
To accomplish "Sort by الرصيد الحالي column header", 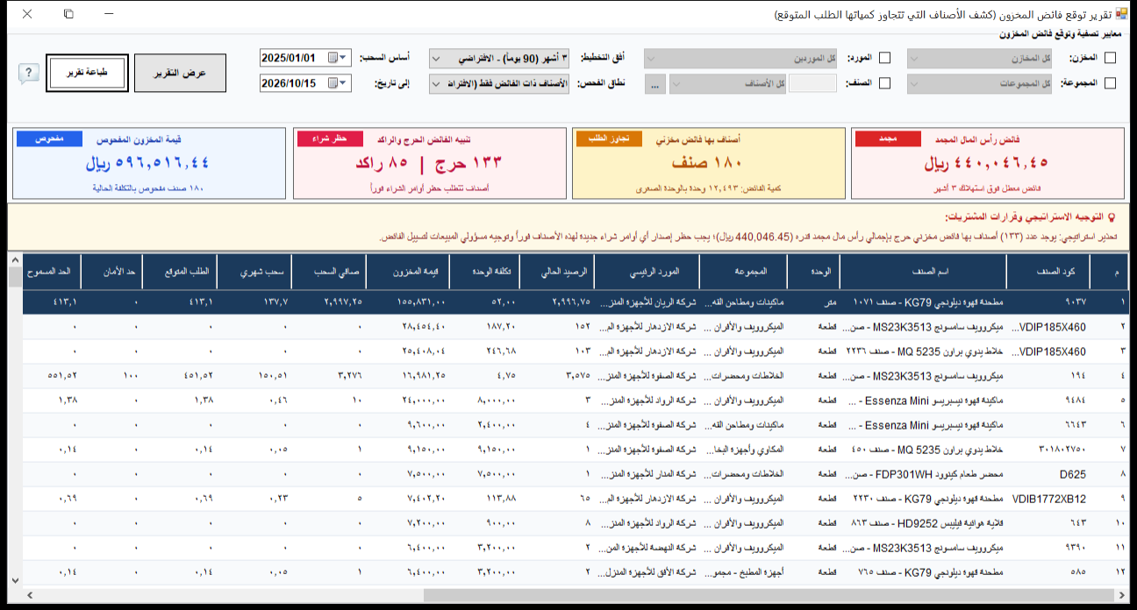I will (556, 272).
